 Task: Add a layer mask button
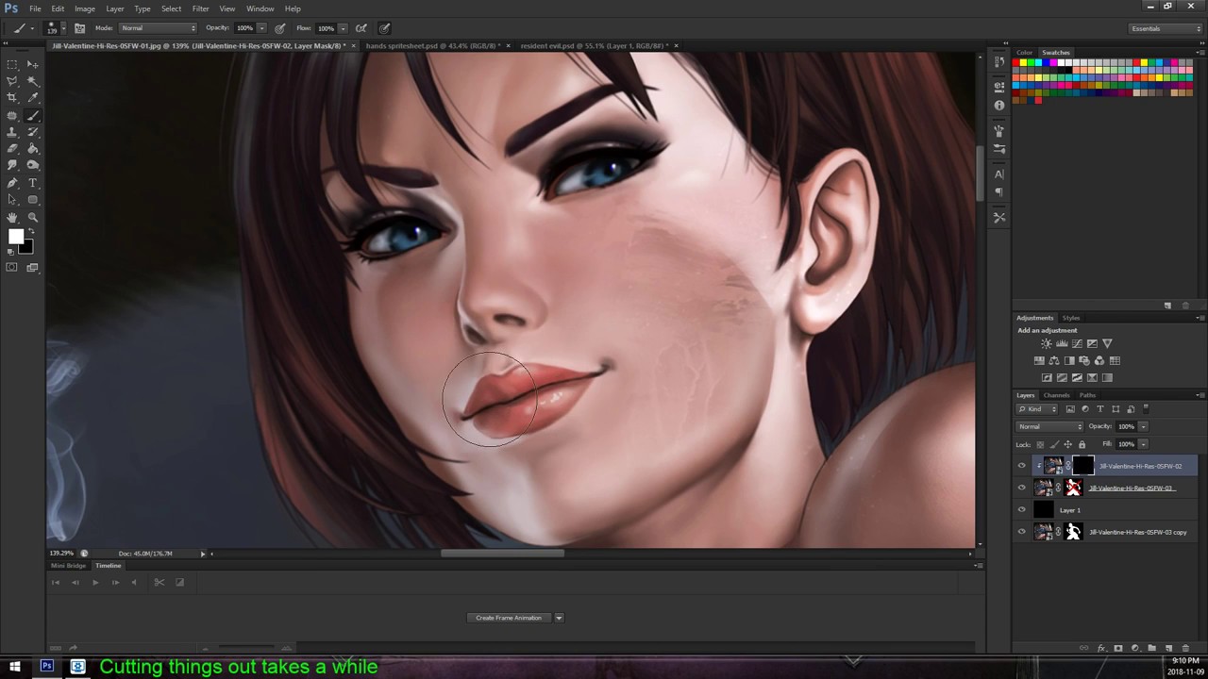click(x=1118, y=648)
